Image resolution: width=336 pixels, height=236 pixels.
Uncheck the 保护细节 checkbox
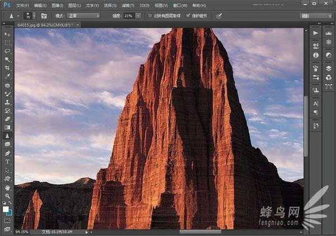[188, 16]
